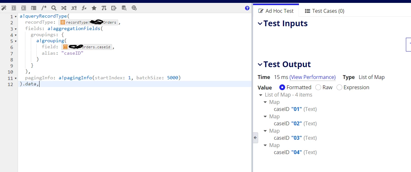Open search with the magnifying glass icon

pyautogui.click(x=54, y=8)
